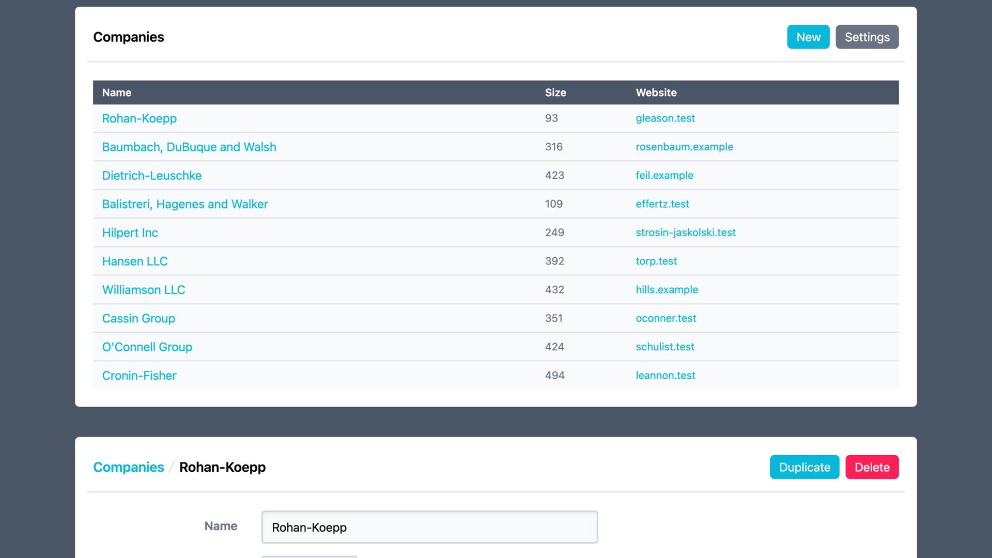This screenshot has width=992, height=558.
Task: Open O'Connell Group company
Action: 147,347
